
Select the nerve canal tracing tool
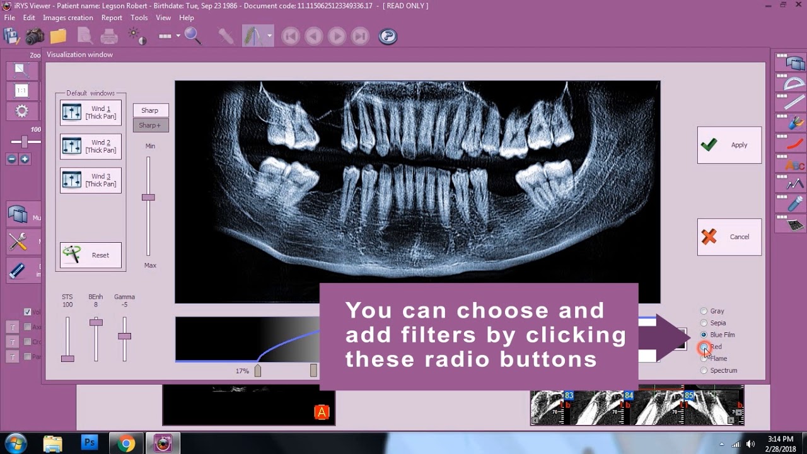[x=254, y=36]
